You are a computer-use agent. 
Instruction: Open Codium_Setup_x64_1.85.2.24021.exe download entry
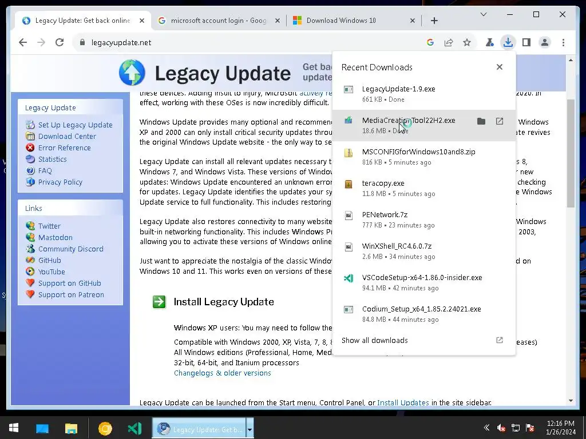point(424,313)
